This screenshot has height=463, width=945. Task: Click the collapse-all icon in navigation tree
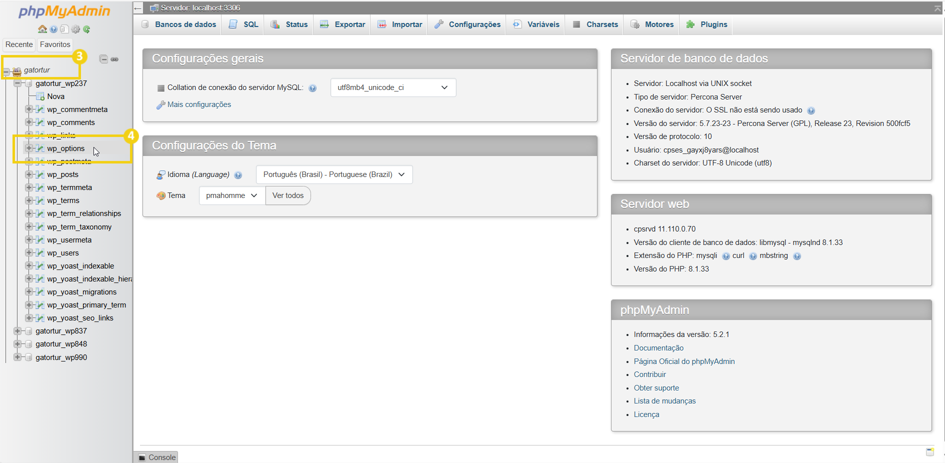coord(103,59)
